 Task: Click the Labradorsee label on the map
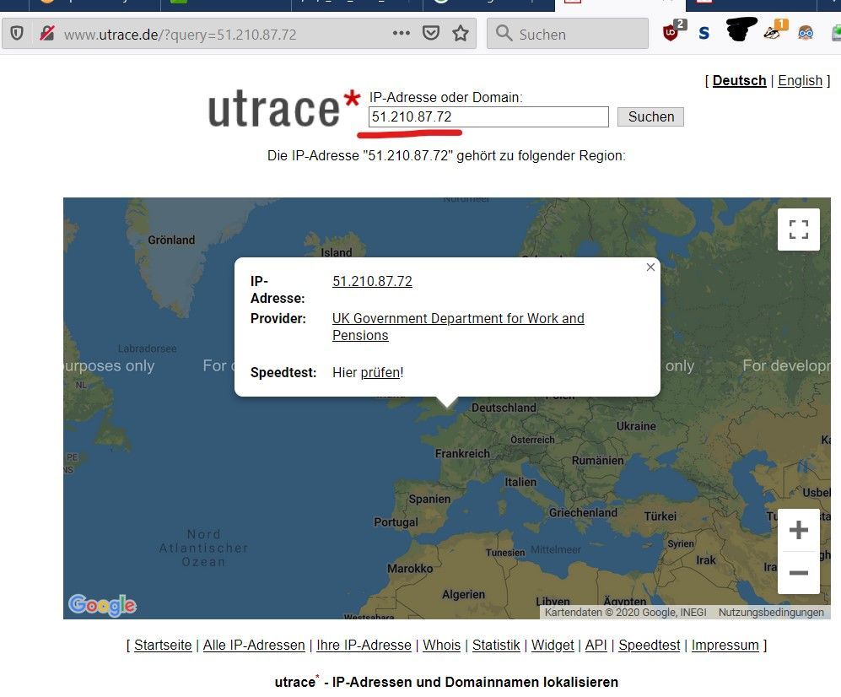(x=147, y=348)
